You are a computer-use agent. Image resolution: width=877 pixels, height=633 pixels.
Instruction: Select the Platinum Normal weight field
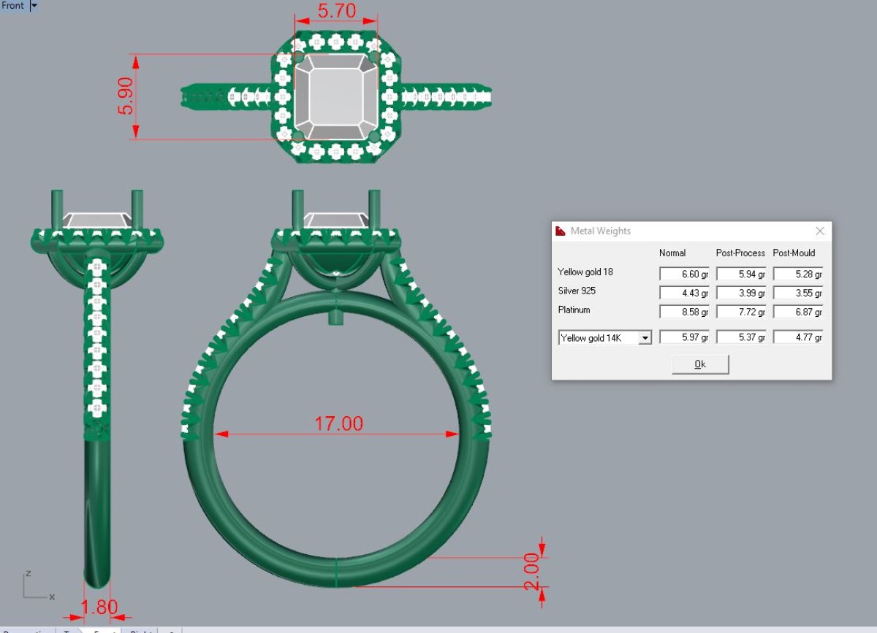[684, 312]
